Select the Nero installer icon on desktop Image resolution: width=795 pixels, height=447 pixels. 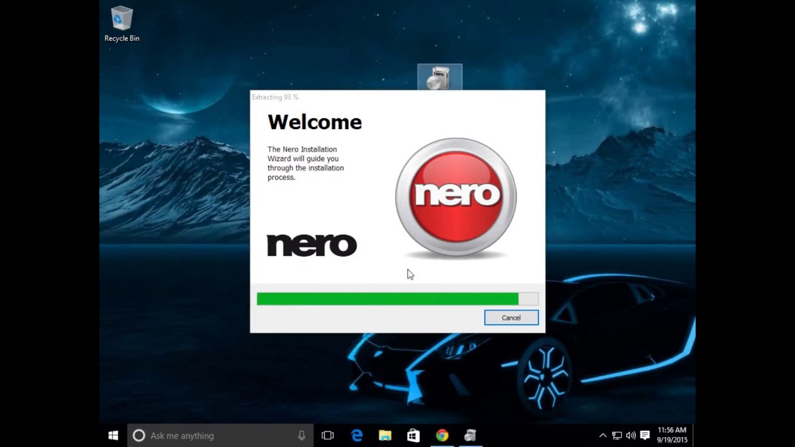coord(440,78)
